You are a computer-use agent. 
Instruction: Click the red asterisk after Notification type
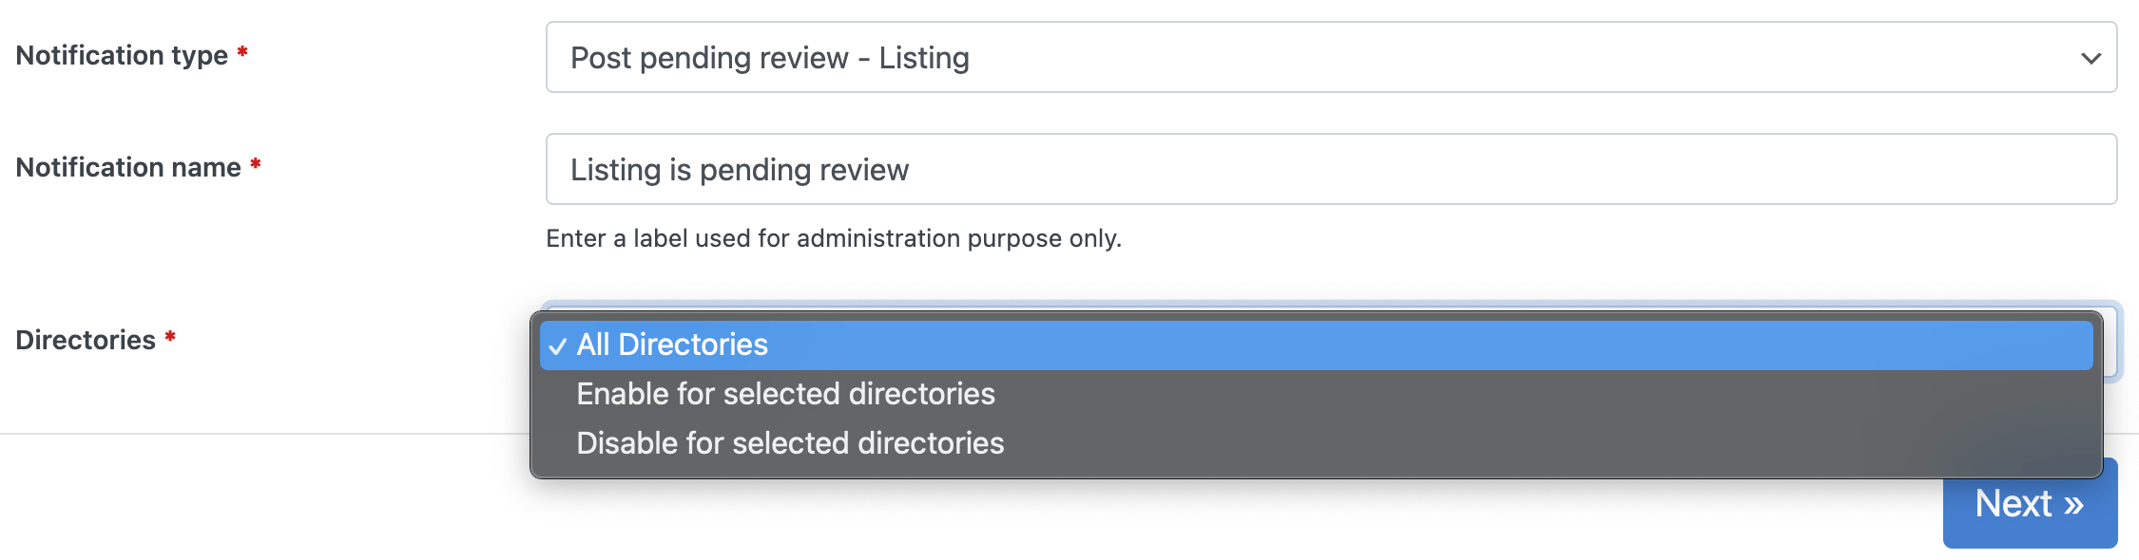242,52
